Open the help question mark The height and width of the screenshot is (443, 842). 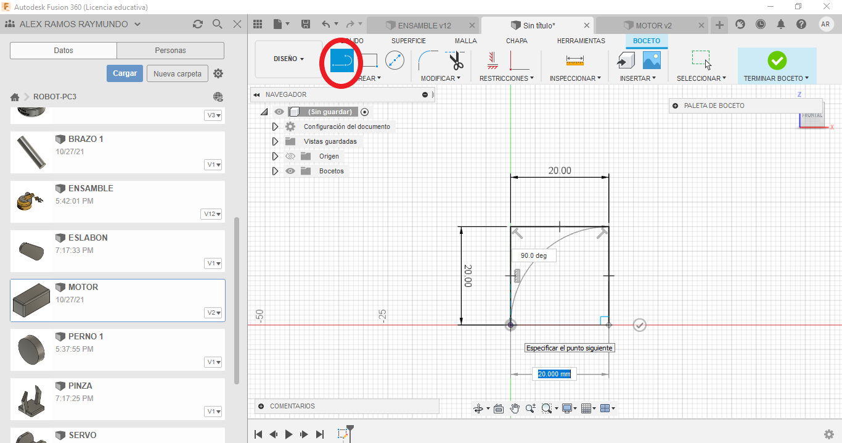point(801,24)
